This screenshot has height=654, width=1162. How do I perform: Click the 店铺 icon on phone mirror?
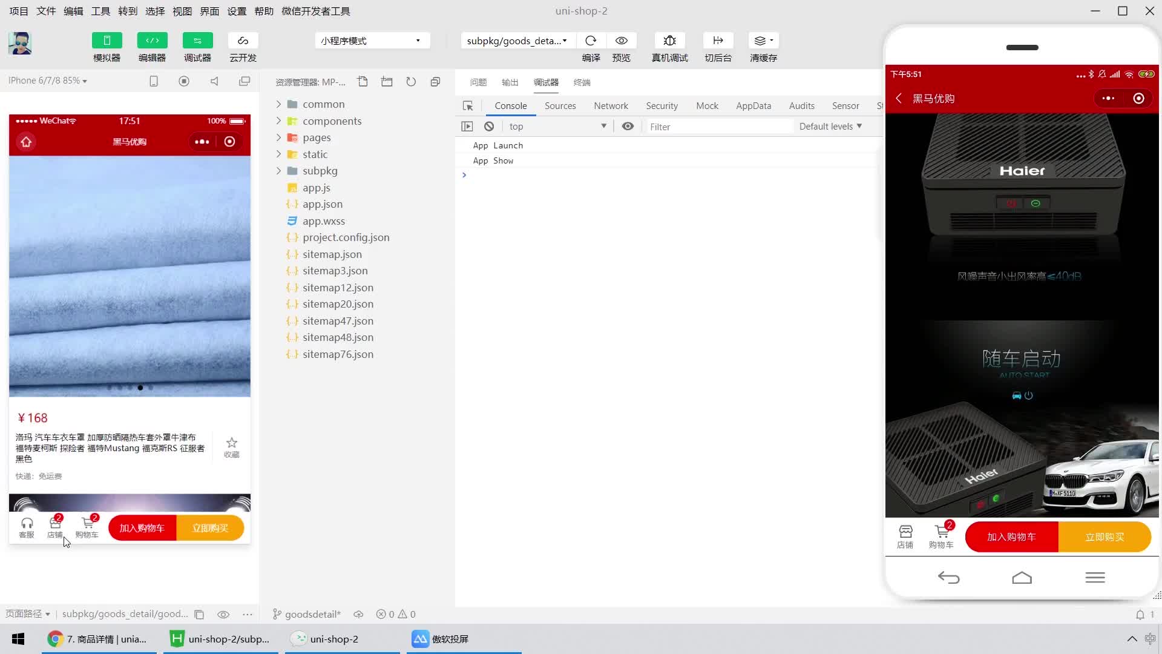tap(905, 537)
